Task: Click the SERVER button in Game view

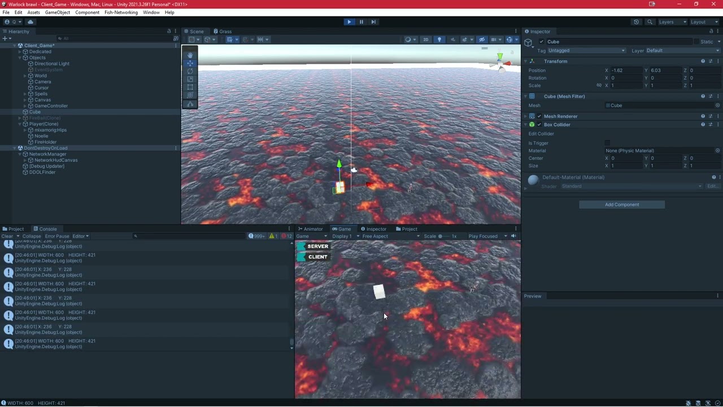Action: pos(313,246)
